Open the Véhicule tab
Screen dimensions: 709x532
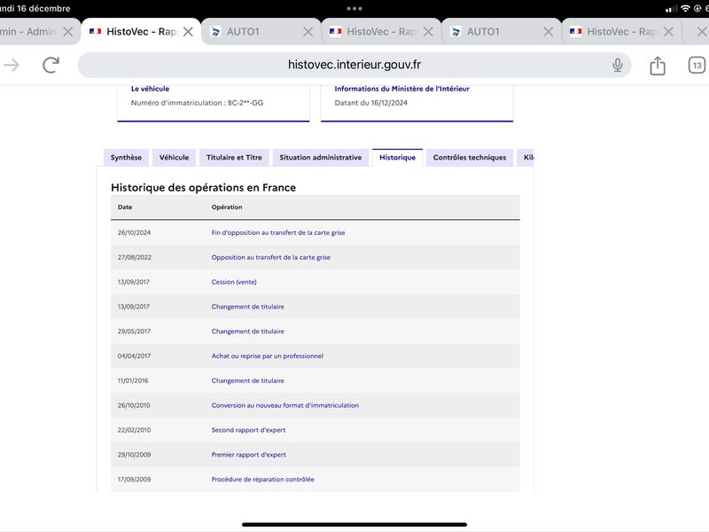[174, 158]
